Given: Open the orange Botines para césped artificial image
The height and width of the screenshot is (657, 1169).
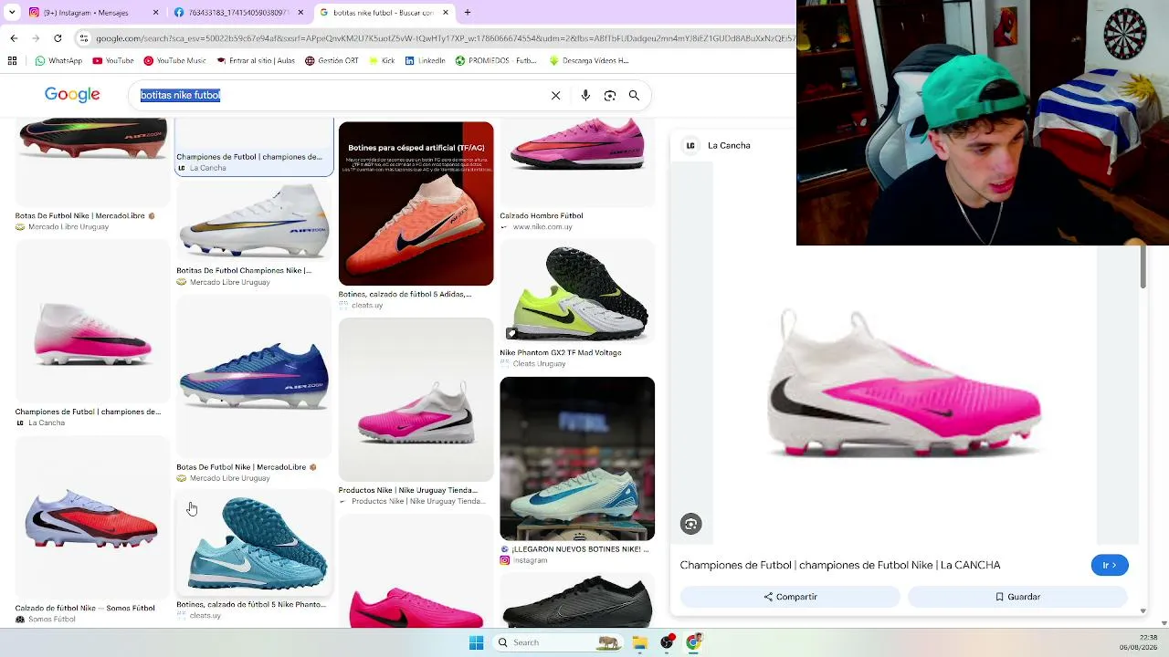Looking at the screenshot, I should coord(416,203).
